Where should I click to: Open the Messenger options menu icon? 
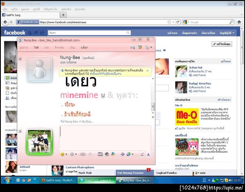(147, 47)
